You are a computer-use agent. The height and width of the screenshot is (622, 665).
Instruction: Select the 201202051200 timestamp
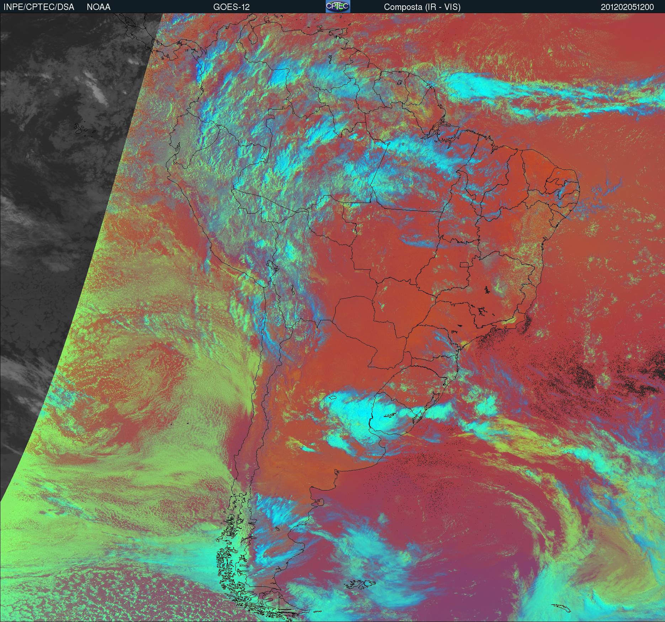point(627,7)
